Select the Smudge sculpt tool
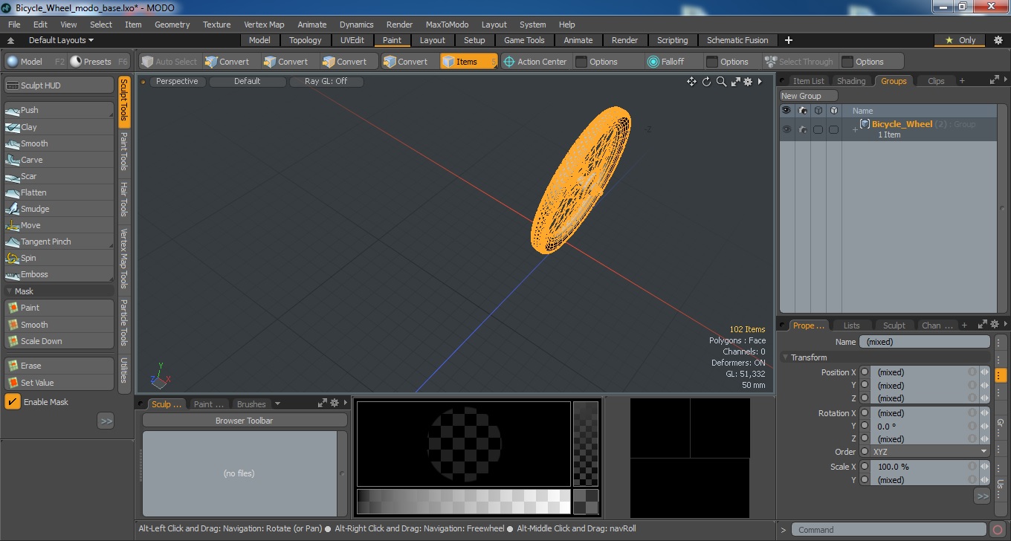 point(59,209)
